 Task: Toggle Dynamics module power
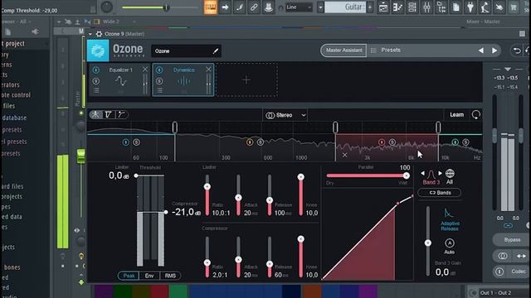click(x=159, y=70)
